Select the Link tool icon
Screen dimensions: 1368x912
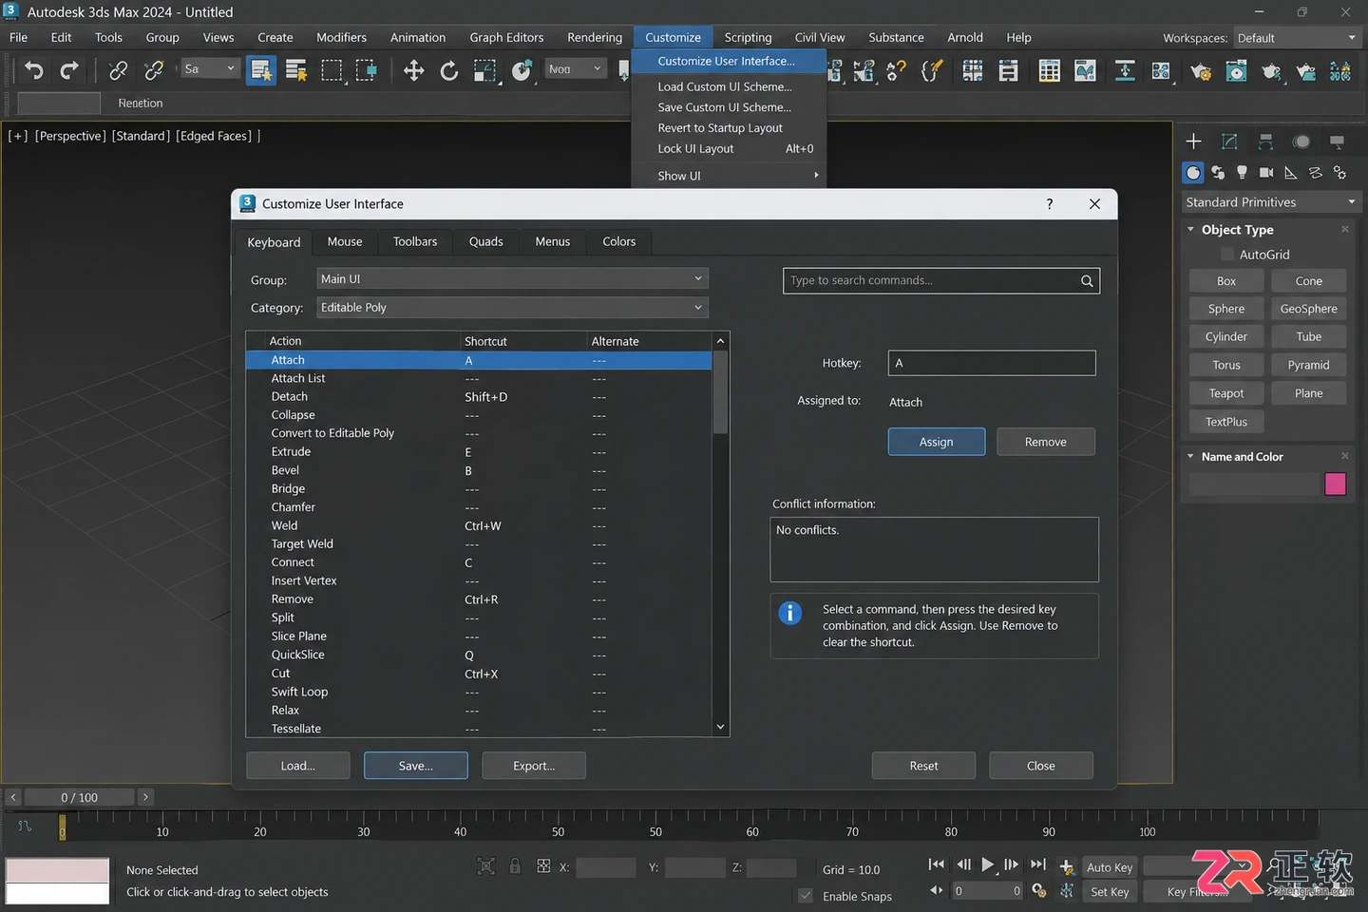point(118,70)
